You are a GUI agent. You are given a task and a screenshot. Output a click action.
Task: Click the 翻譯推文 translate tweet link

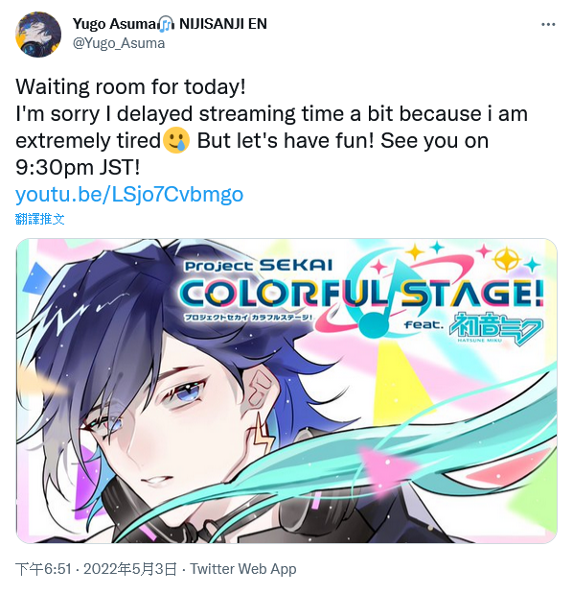(39, 219)
